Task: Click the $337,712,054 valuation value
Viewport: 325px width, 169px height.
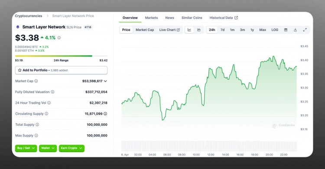Action: 96,92
